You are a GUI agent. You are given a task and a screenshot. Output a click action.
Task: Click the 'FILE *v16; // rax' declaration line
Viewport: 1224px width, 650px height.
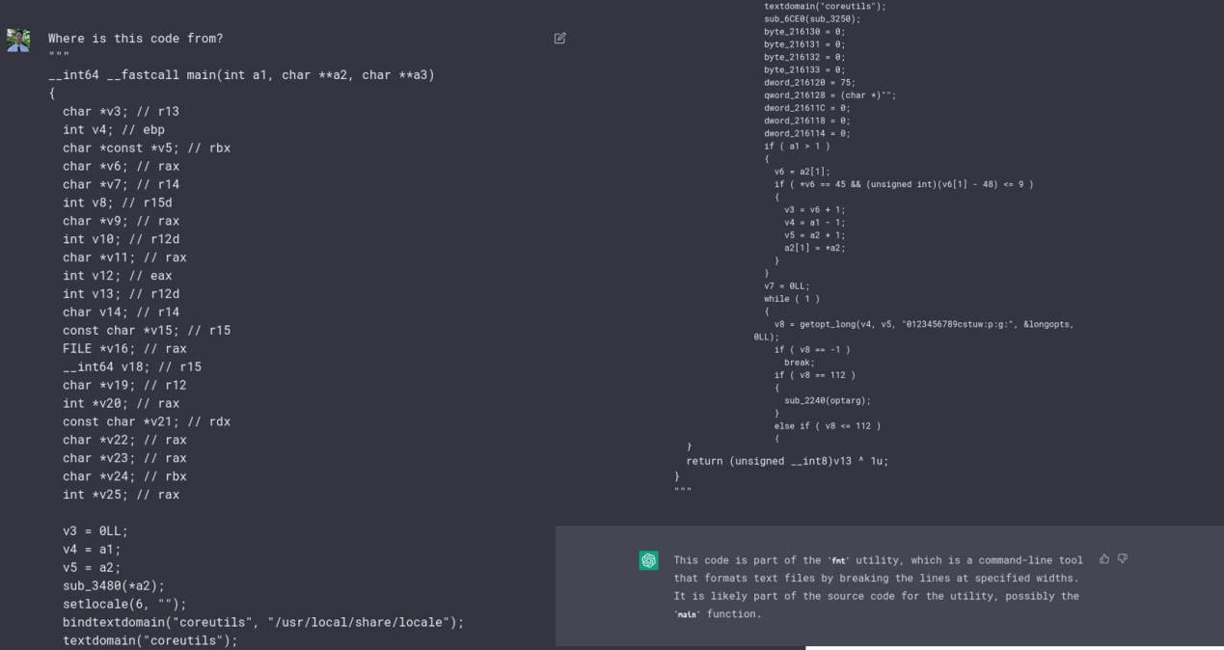coord(124,348)
